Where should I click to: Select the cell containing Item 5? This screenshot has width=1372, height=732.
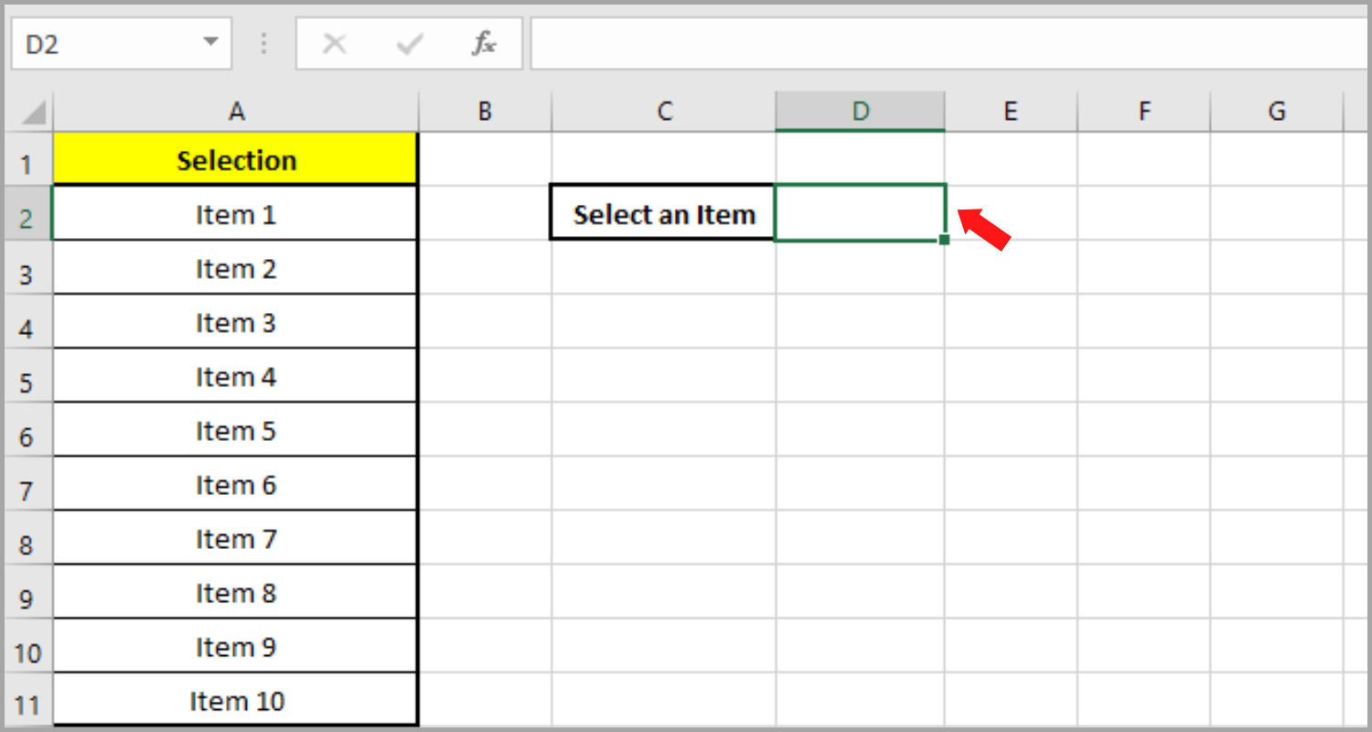[x=236, y=430]
